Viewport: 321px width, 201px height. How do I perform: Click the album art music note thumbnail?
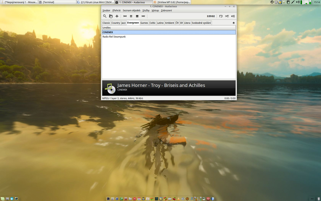pyautogui.click(x=110, y=88)
